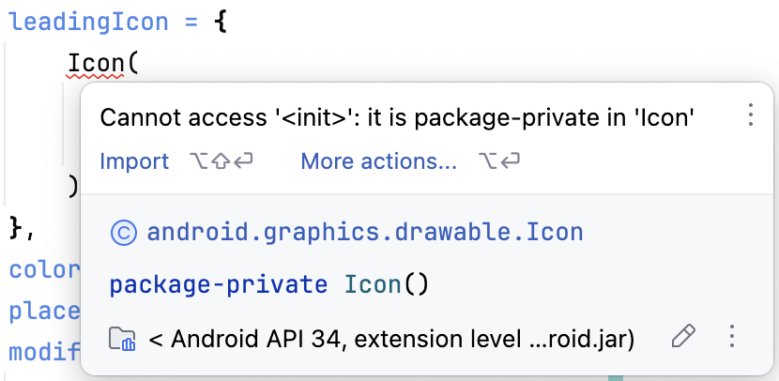779x381 pixels.
Task: Open the bottom three-dot menu beside the pencil
Action: coord(732,336)
